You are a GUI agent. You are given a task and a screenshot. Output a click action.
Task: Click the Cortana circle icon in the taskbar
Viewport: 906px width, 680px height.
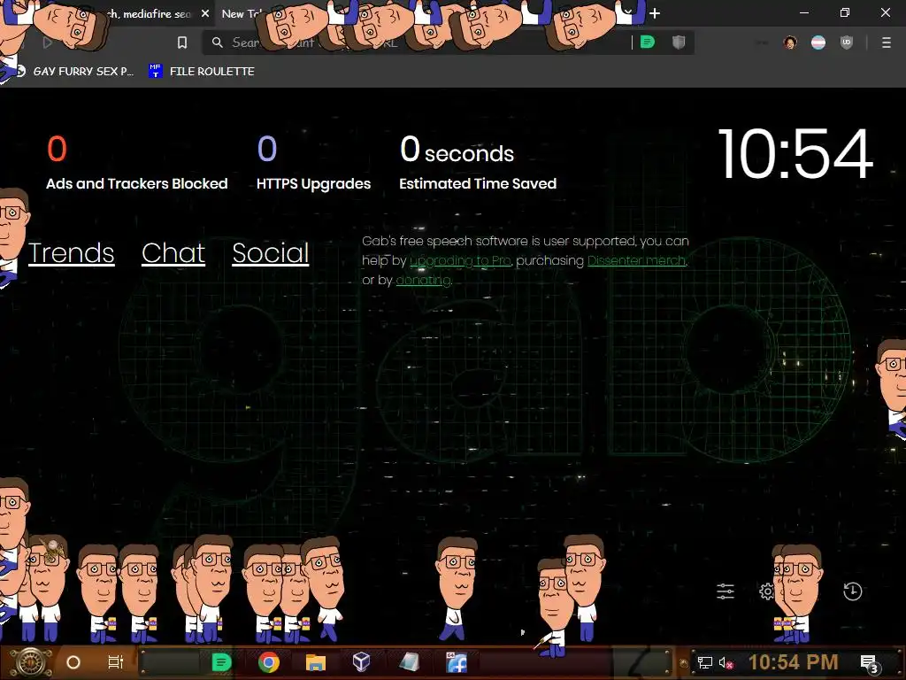pos(73,662)
